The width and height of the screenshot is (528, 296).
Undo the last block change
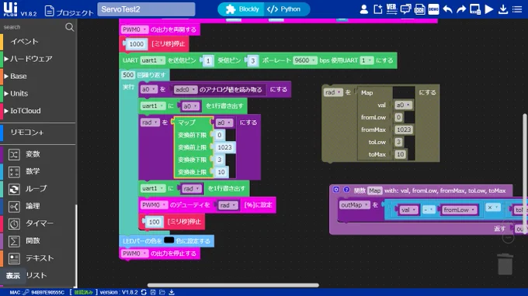coord(447,9)
